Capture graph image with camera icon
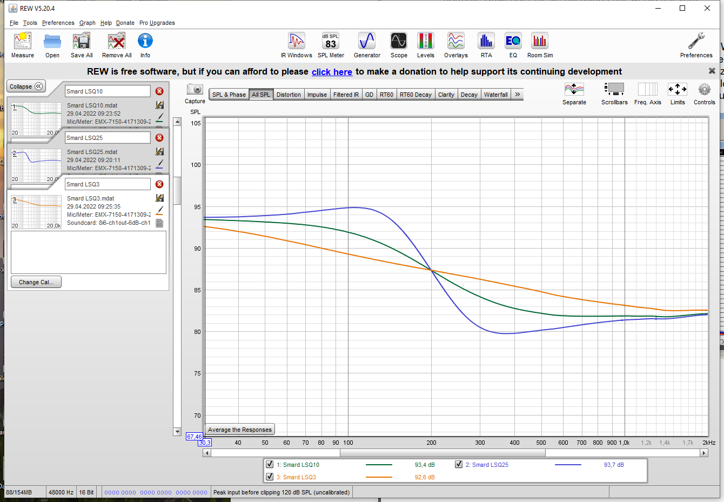Viewport: 724px width, 502px height. [195, 90]
